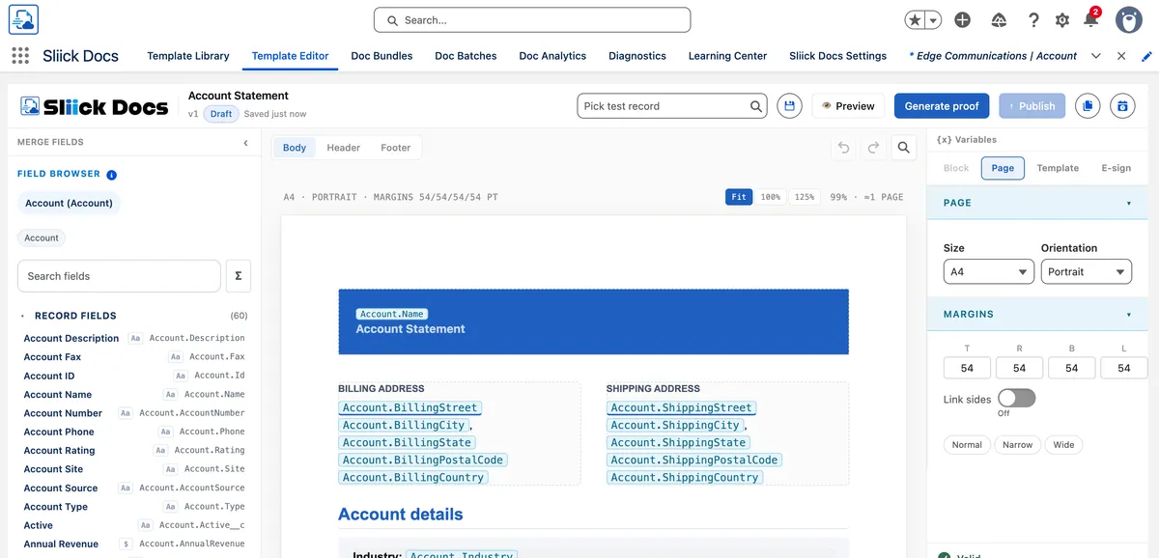This screenshot has width=1159, height=558.
Task: Select the E-sign properties tab
Action: pyautogui.click(x=1116, y=168)
